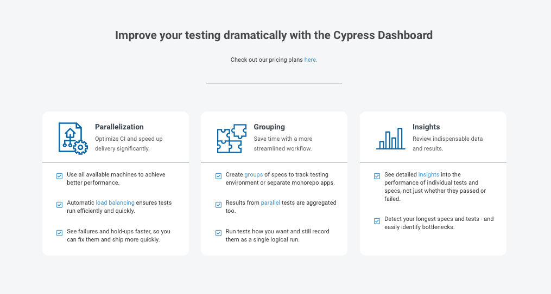
Task: Follow the 'load balancing' link
Action: point(115,202)
